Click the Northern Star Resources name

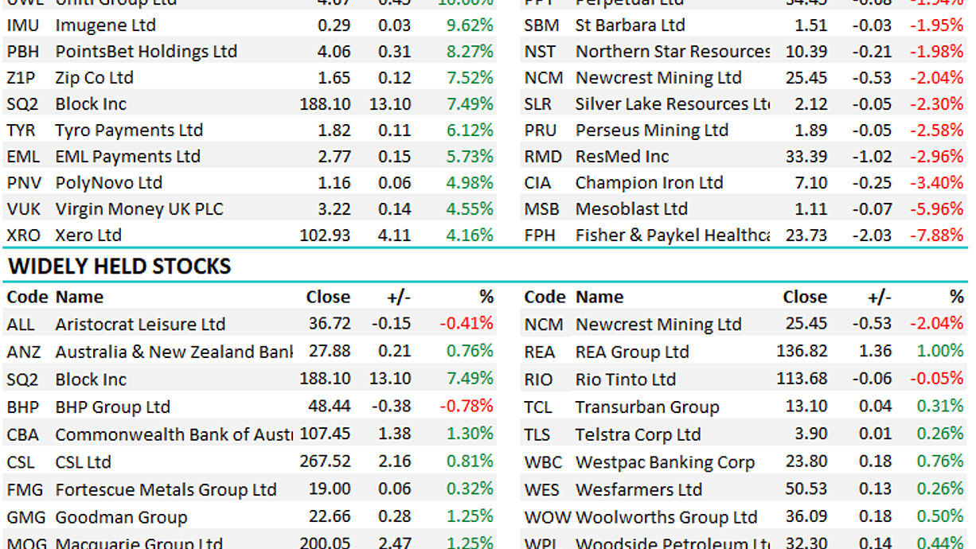673,52
